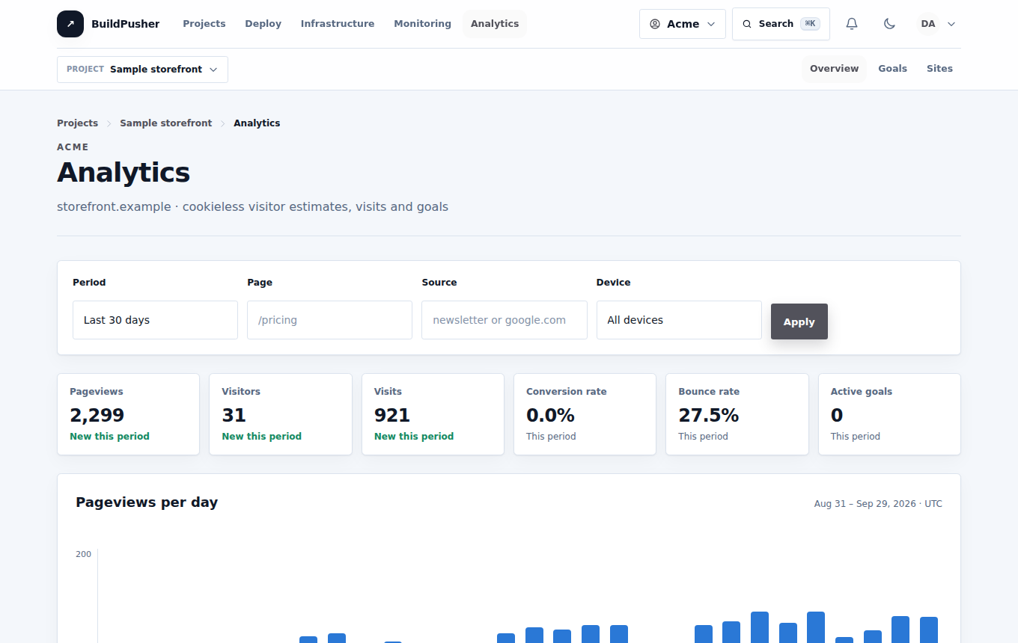Viewport: 1018px width, 643px height.
Task: Select the Visitors 31 card
Action: tap(281, 414)
